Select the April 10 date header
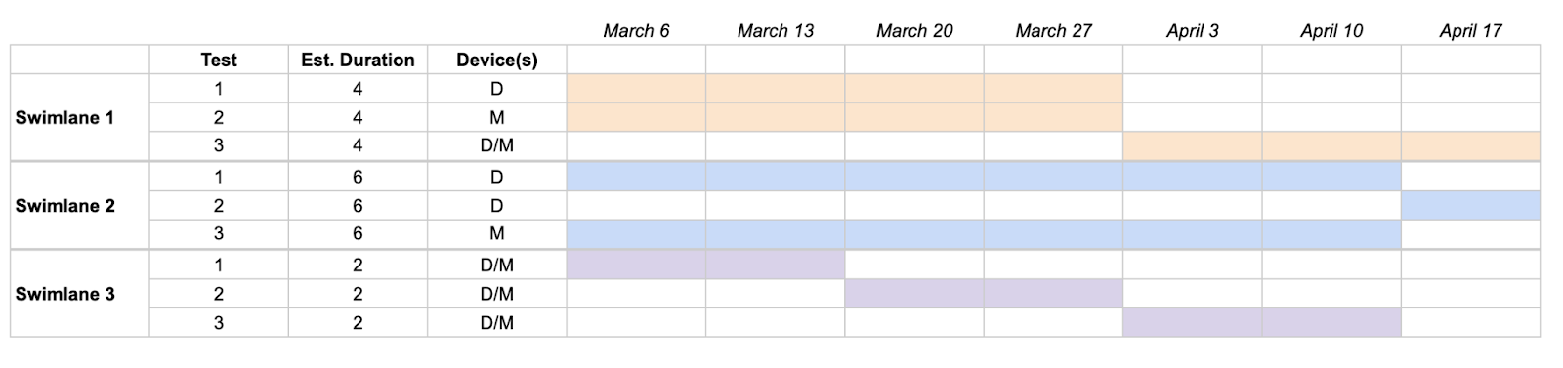Image resolution: width=1563 pixels, height=368 pixels. tap(1331, 30)
